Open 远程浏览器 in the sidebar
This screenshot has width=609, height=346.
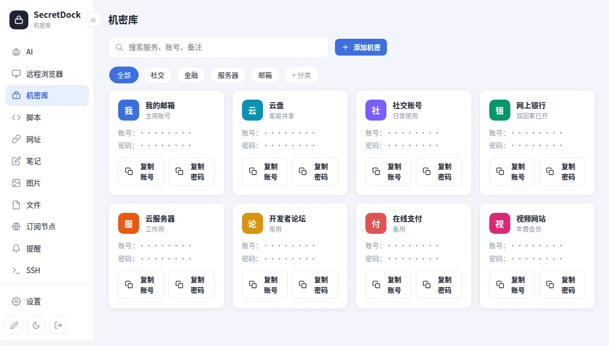[x=47, y=74]
